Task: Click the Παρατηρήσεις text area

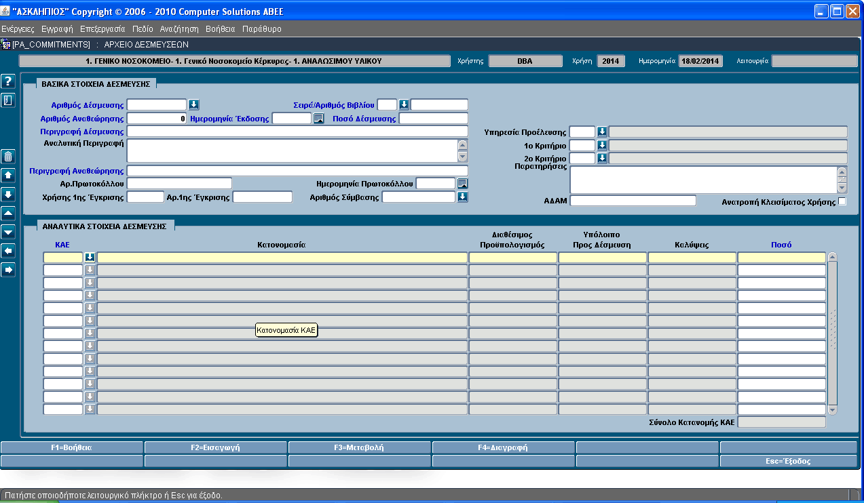Action: (x=704, y=180)
